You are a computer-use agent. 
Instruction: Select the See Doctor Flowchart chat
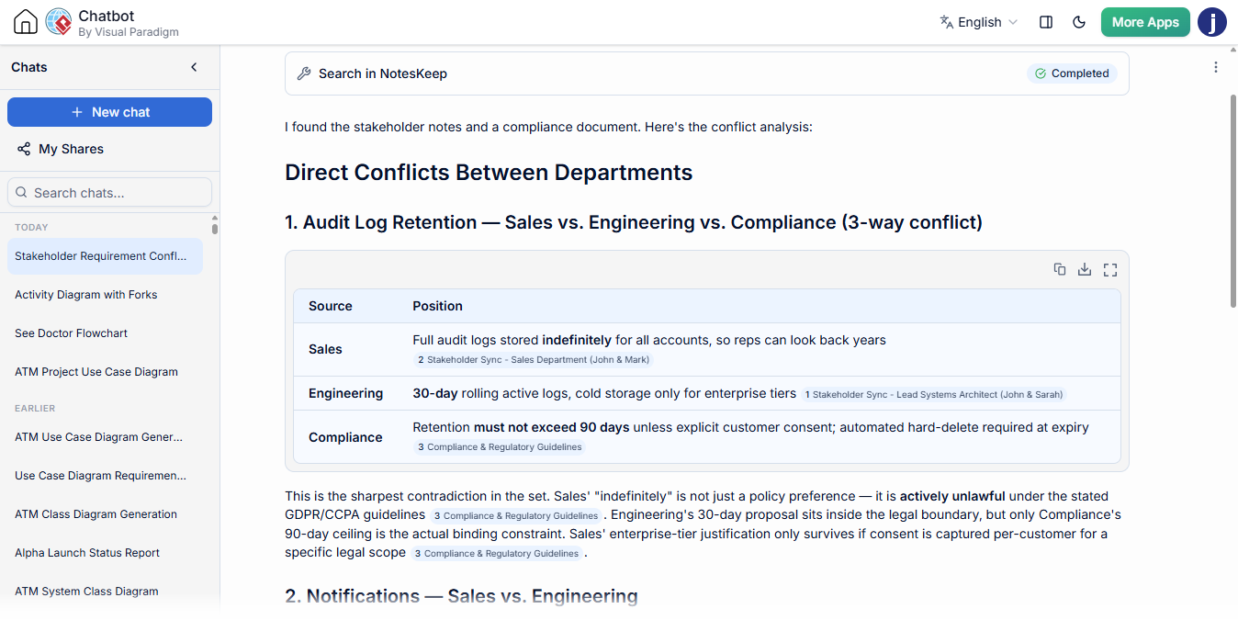[x=105, y=333]
